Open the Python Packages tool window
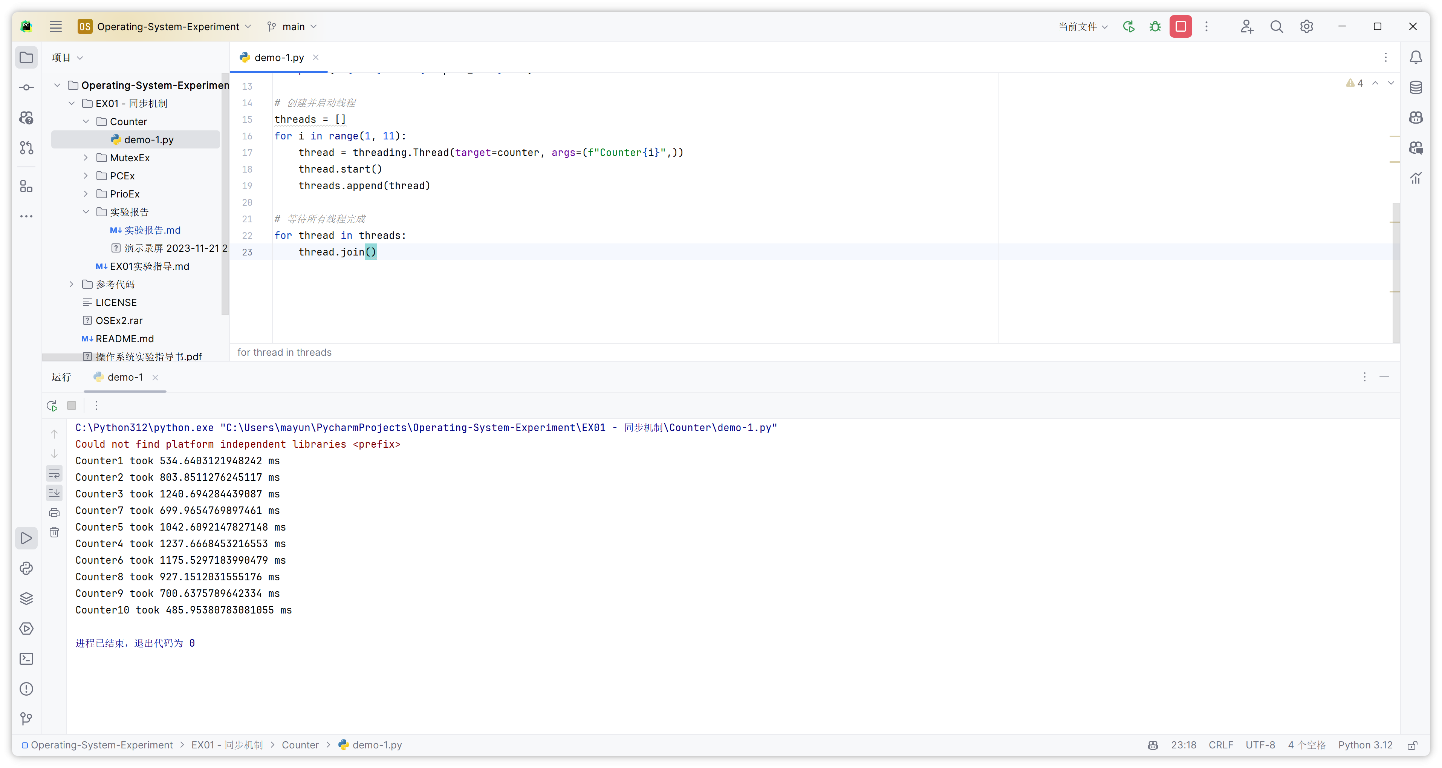The width and height of the screenshot is (1442, 768). click(26, 598)
